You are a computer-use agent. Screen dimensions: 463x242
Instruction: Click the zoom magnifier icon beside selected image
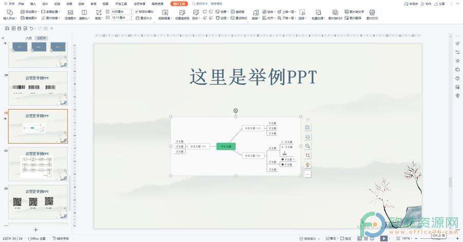[x=308, y=146]
